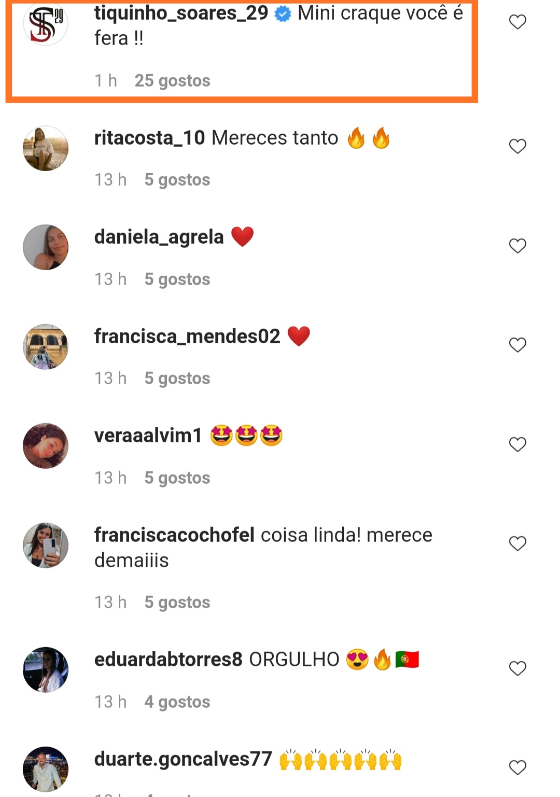Open the tiquinho_soares_29 username link

pyautogui.click(x=181, y=13)
